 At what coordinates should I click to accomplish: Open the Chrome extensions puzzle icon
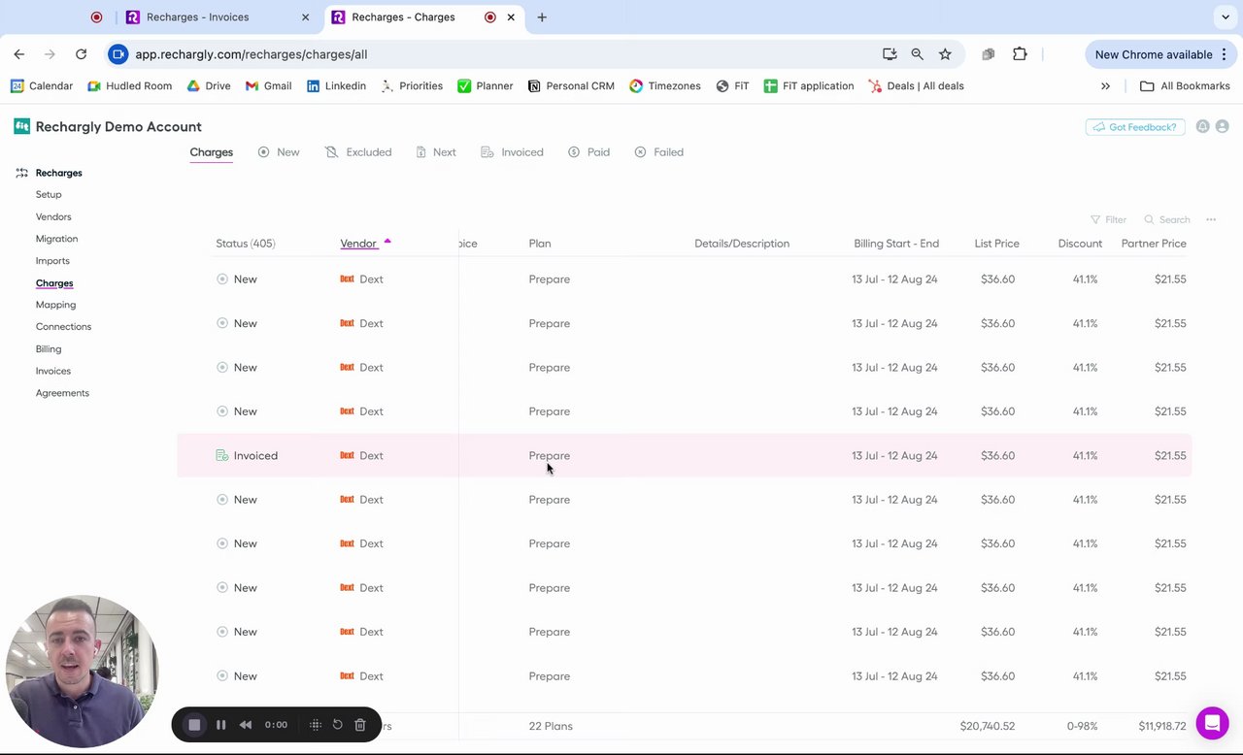(1020, 54)
